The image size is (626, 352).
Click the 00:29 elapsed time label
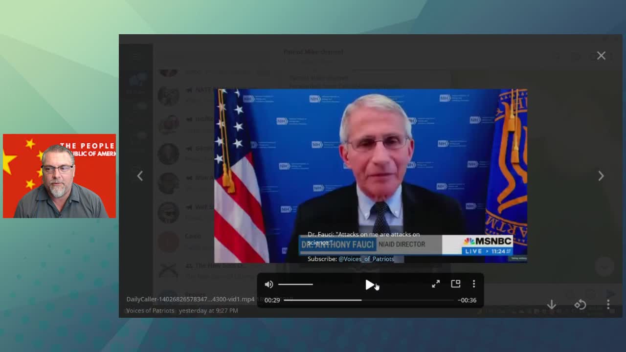pyautogui.click(x=272, y=300)
